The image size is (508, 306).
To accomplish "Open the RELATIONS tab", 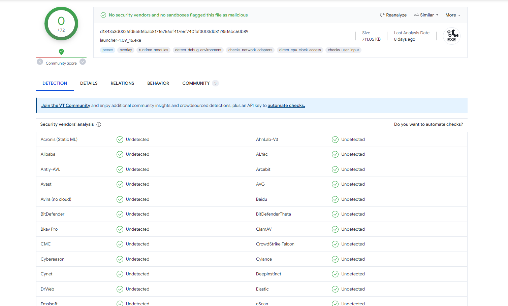I will pos(122,83).
